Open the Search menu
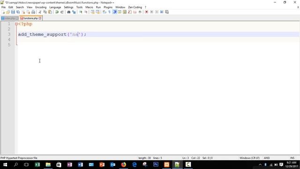 [20, 8]
